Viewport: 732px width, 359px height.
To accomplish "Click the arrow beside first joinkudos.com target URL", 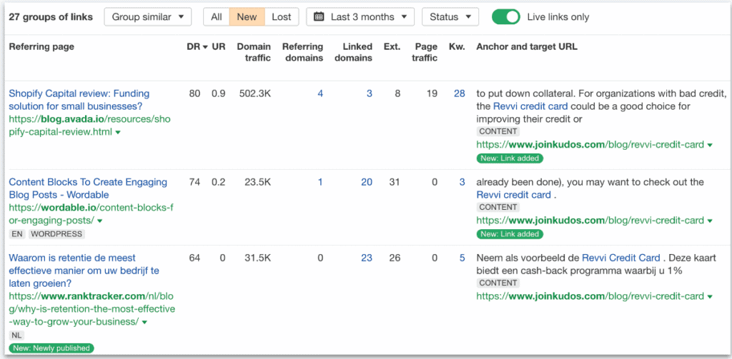I will [710, 145].
